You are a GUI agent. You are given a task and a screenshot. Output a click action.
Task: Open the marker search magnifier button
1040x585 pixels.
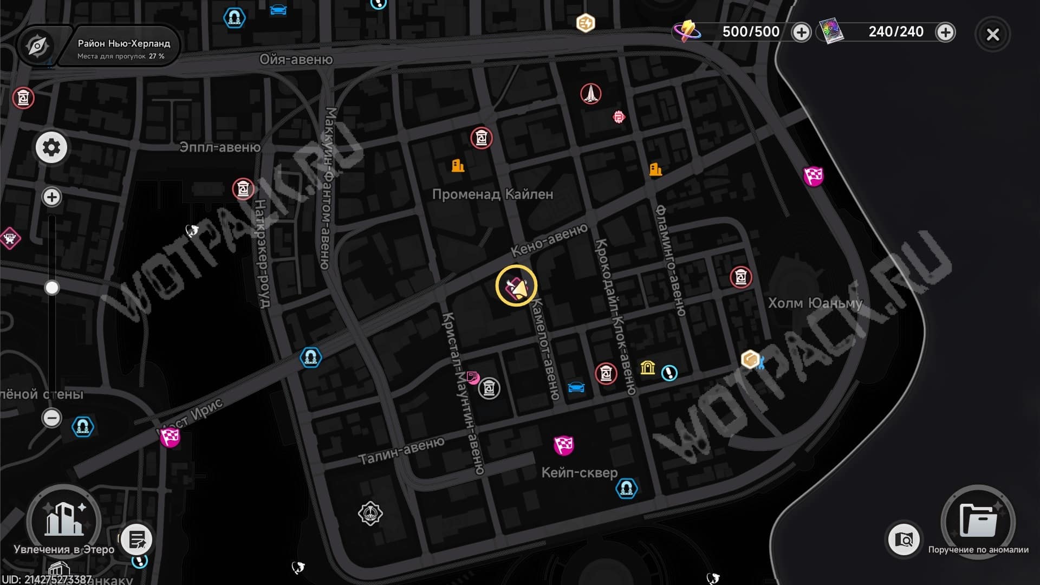click(x=903, y=539)
